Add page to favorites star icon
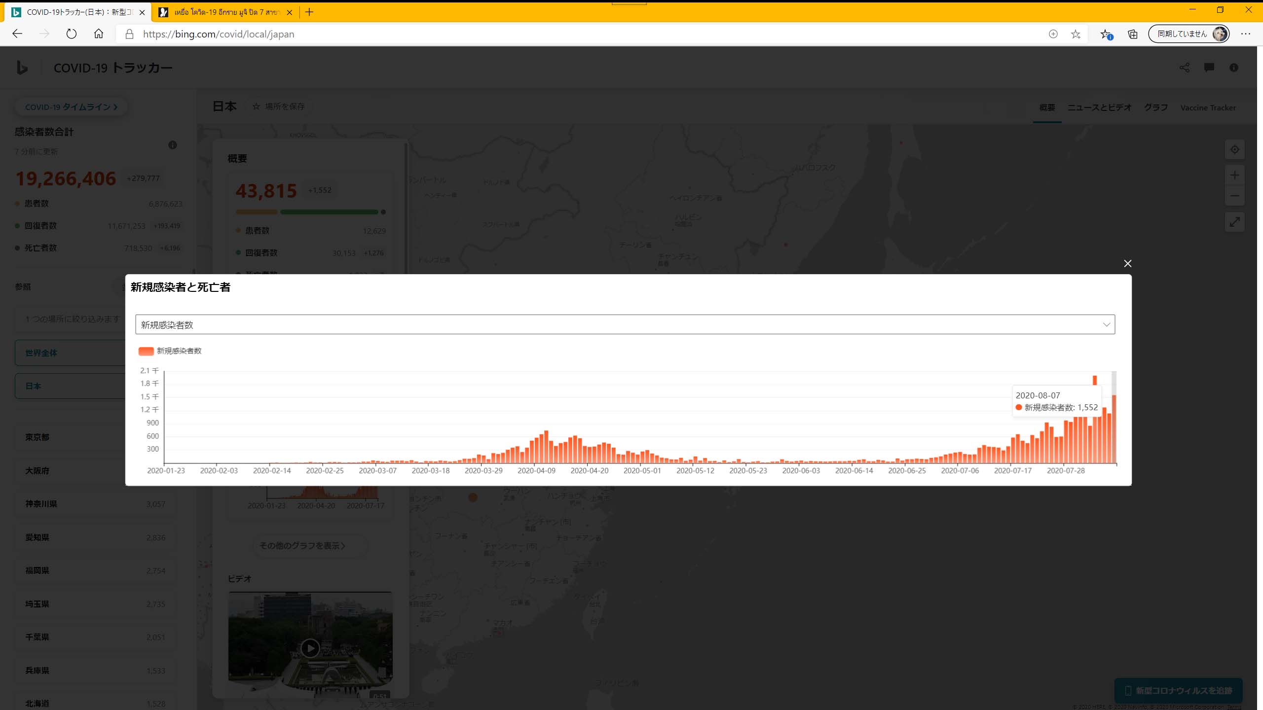The image size is (1263, 710). coord(1076,34)
